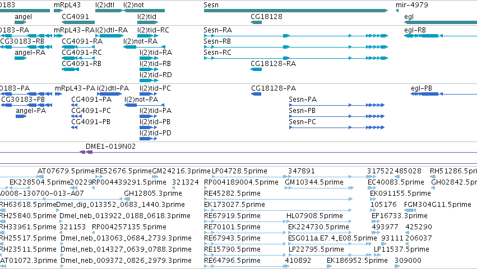
Task: Open the HL07908.5prime EST label
Action: pos(314,216)
